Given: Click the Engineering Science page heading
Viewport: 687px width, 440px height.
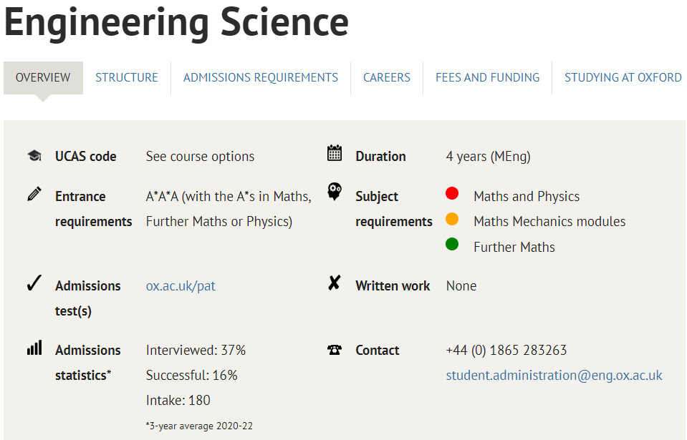Looking at the screenshot, I should click(x=176, y=22).
